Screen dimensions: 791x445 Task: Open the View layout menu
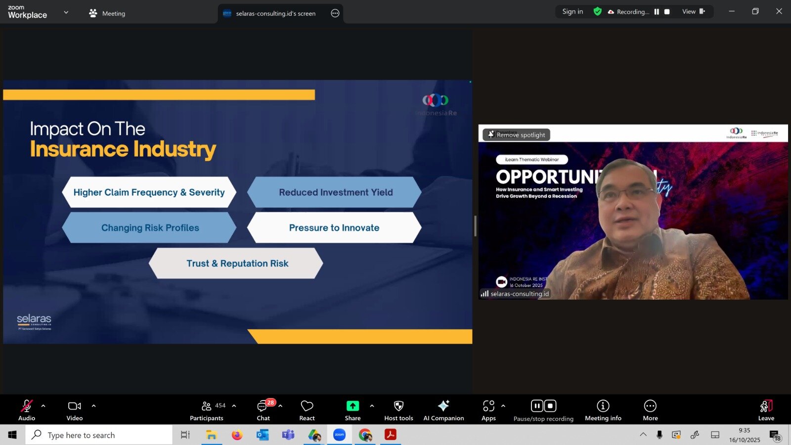point(693,12)
